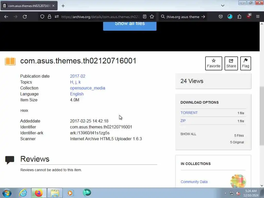Click the site security padlock icon
Image resolution: width=264 pixels, height=198 pixels.
[x=49, y=16]
